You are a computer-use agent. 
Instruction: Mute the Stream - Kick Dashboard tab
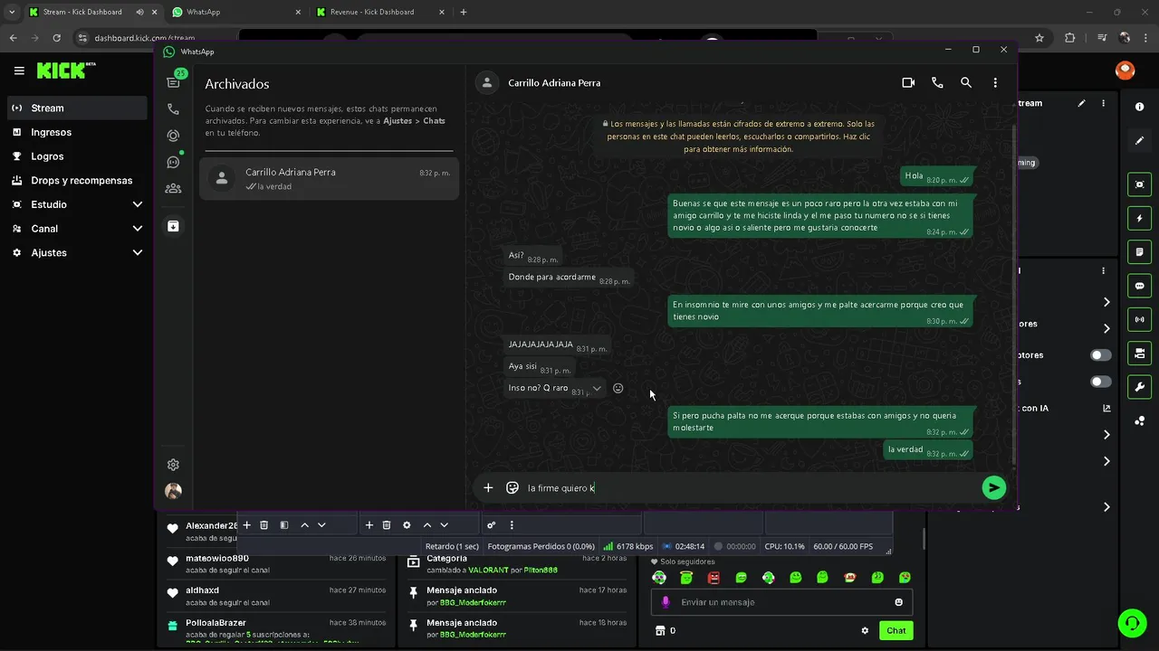140,12
